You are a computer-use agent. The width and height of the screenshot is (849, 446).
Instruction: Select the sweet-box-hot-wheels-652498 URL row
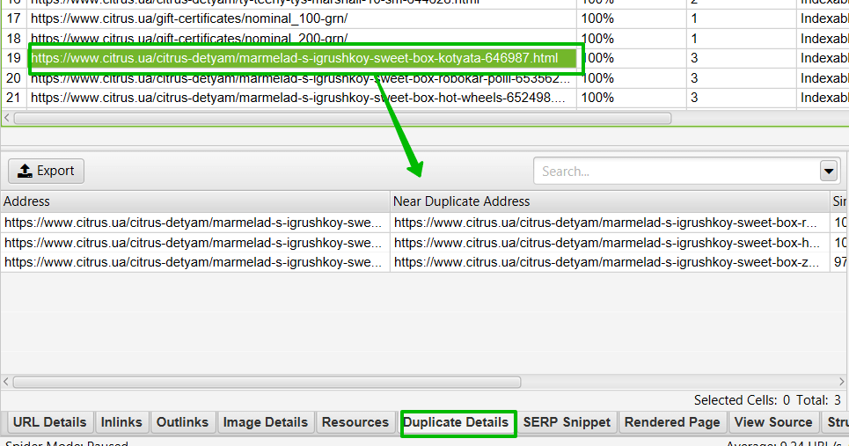(x=302, y=98)
